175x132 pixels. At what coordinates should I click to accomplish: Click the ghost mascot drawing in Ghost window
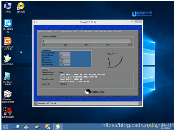point(115,60)
